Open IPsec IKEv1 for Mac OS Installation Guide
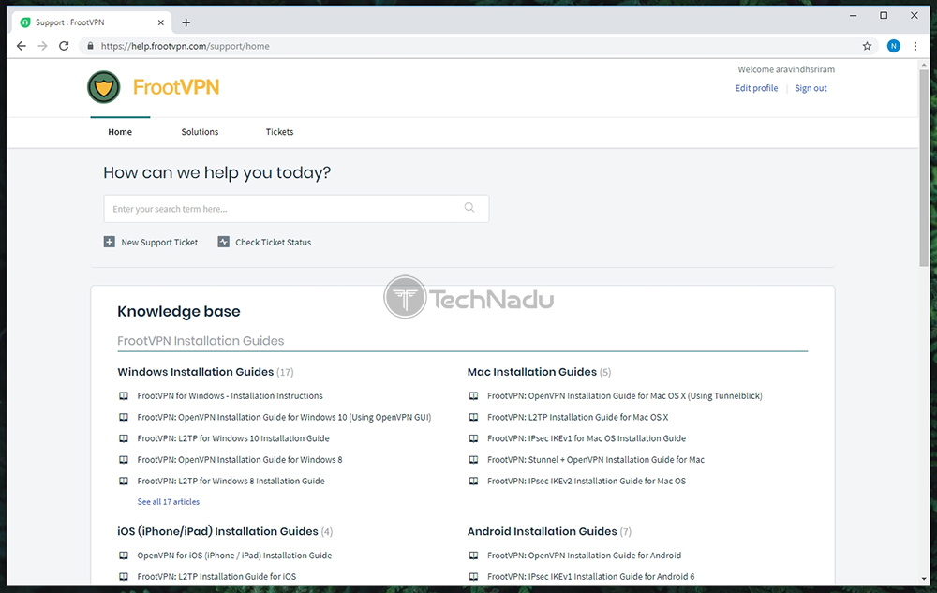The image size is (937, 593). (587, 438)
